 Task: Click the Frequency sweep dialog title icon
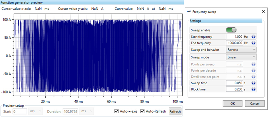189,12
